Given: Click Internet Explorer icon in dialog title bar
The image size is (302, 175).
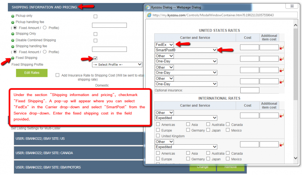Looking at the screenshot, I should [148, 7].
